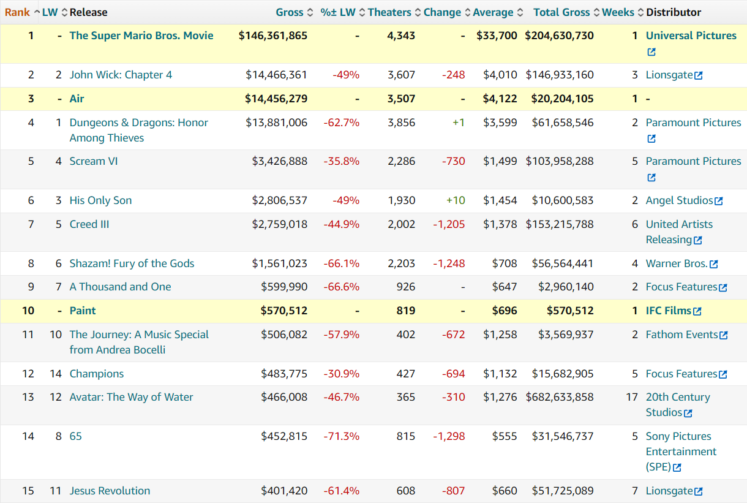747x503 pixels.
Task: Open The Journey: Andrea Bocelli special link
Action: click(x=139, y=342)
